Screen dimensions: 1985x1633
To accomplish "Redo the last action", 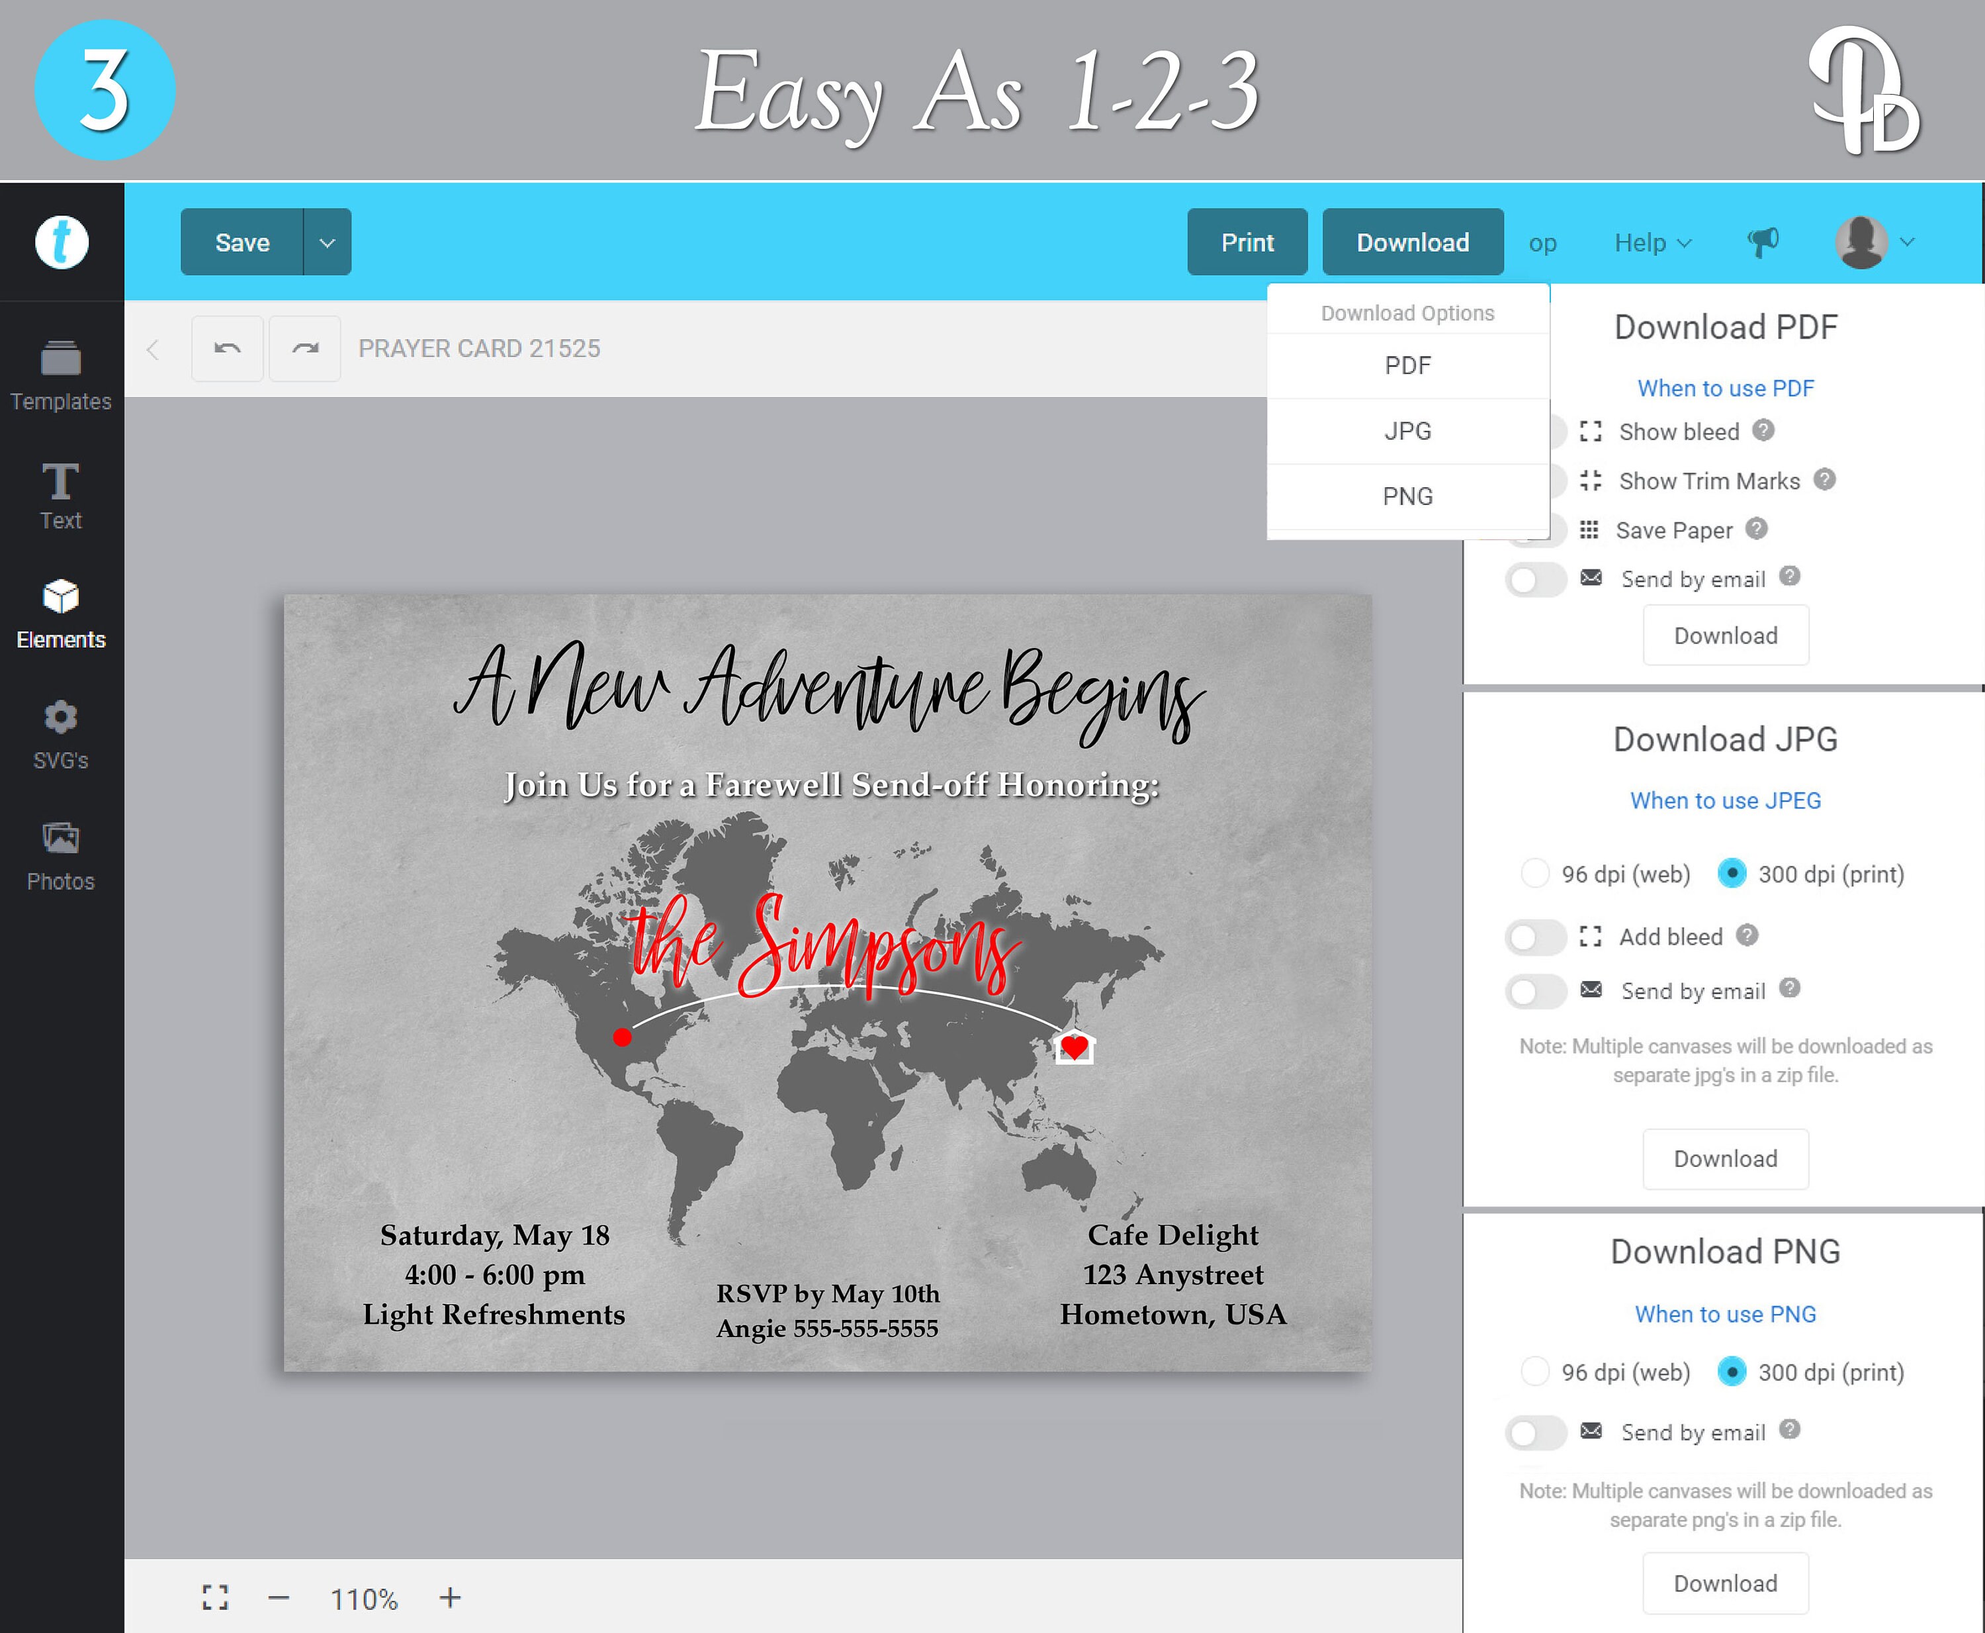I will tap(304, 349).
